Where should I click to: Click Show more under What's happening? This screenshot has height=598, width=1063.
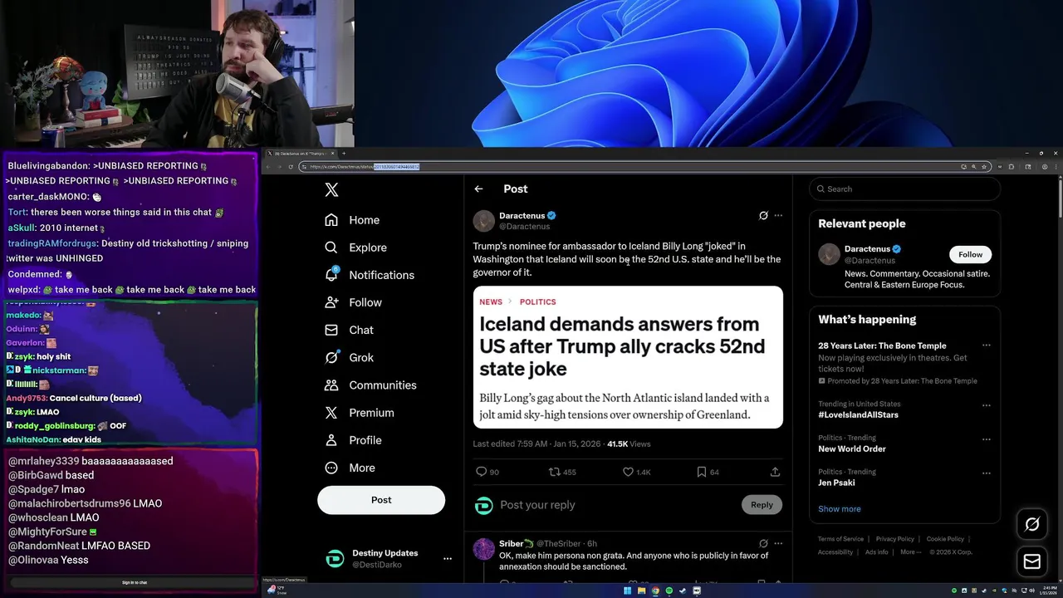click(839, 509)
